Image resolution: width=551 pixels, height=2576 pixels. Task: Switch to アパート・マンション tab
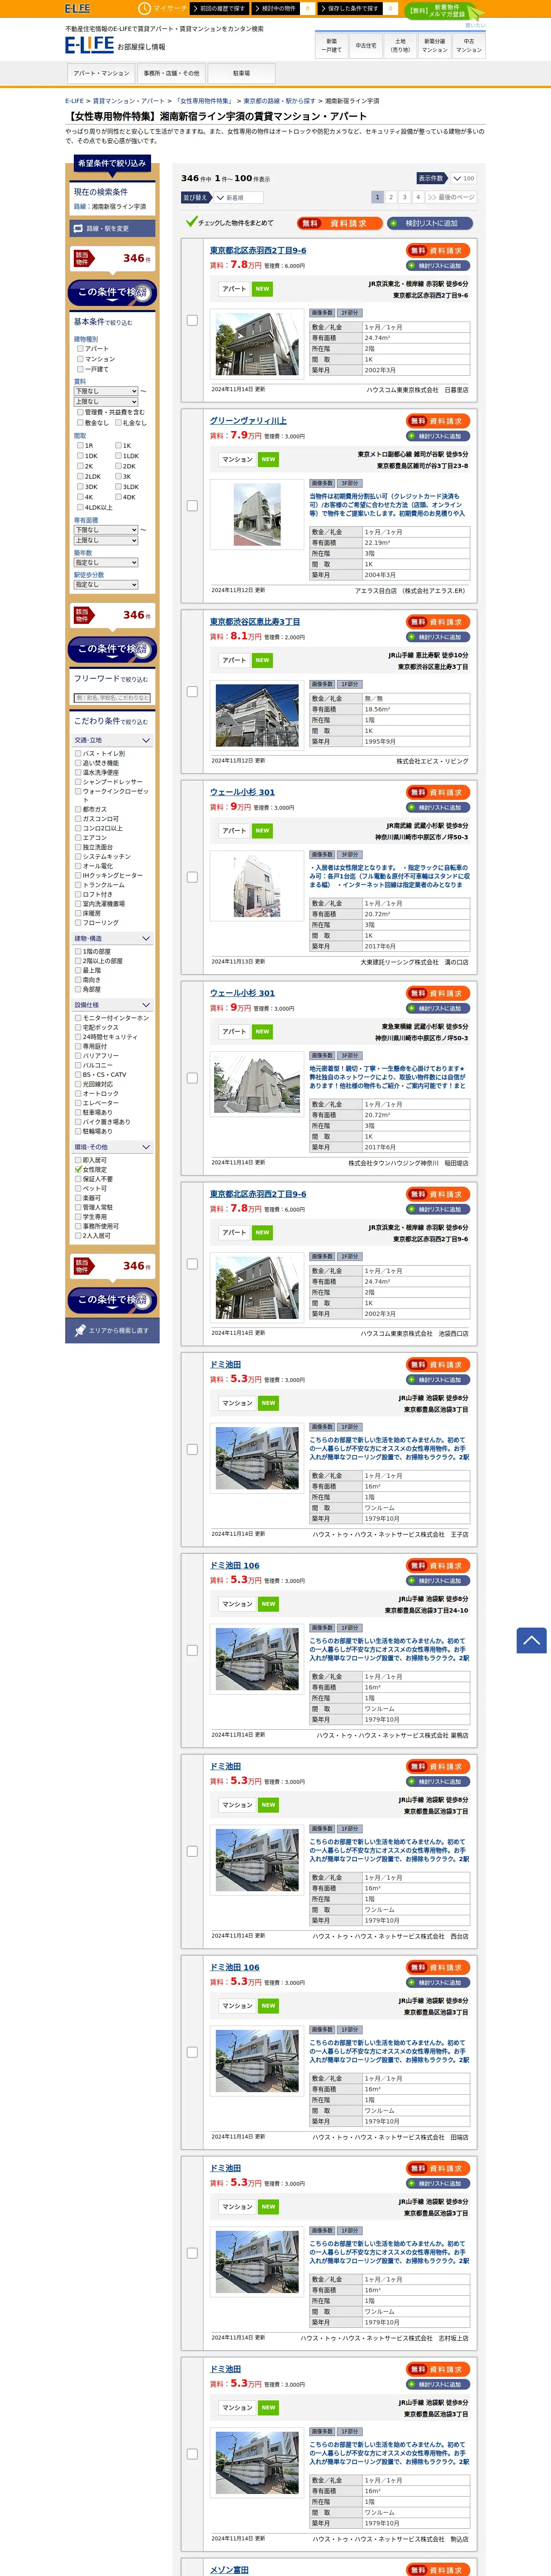[x=101, y=73]
